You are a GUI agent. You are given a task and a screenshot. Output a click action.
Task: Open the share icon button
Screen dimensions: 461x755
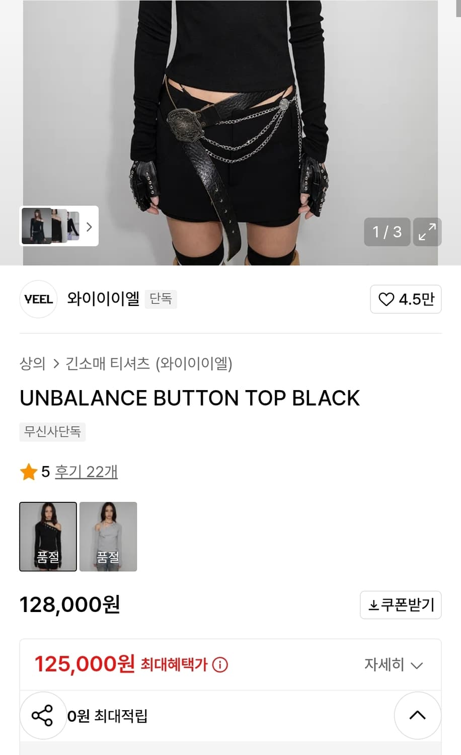pyautogui.click(x=42, y=715)
